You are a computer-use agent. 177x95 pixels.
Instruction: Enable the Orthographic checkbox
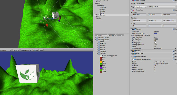(x=155, y=43)
